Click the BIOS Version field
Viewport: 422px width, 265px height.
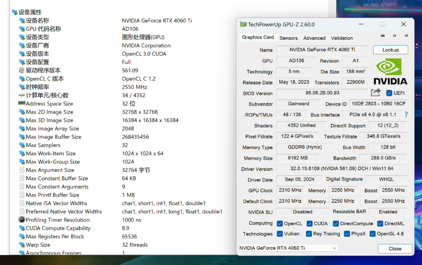click(322, 93)
